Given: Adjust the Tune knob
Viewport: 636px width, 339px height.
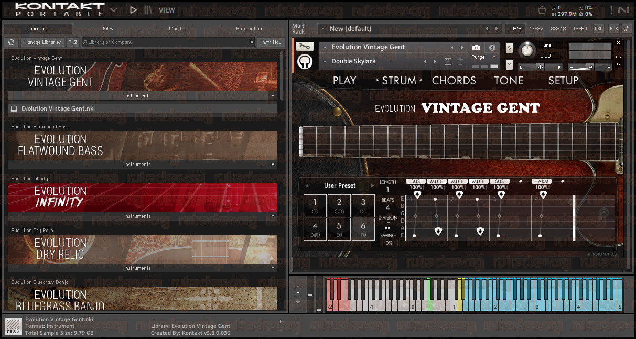Looking at the screenshot, I should pyautogui.click(x=527, y=50).
